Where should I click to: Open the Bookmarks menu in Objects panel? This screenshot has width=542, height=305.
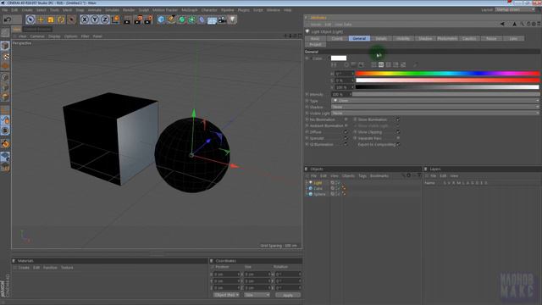click(379, 176)
